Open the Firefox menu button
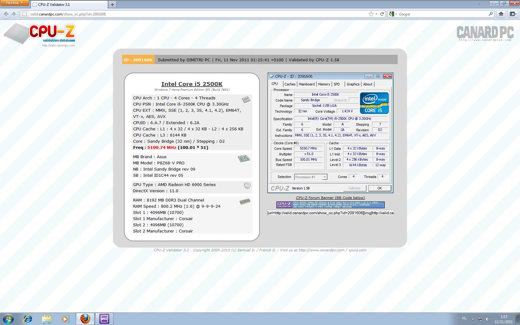Viewport: 520px width, 325px height. [15, 3]
